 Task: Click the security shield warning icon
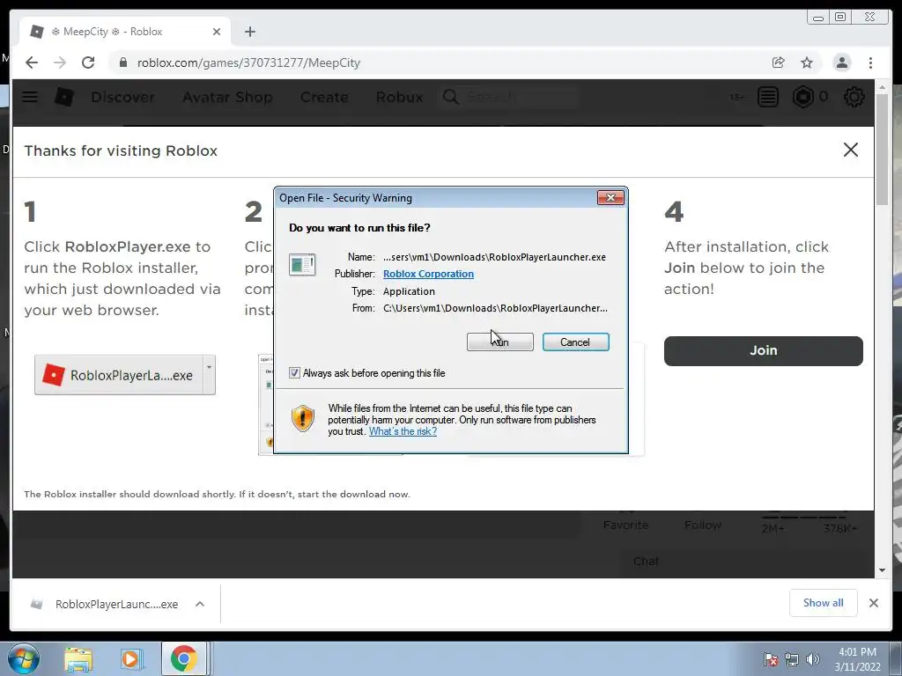[x=303, y=418]
